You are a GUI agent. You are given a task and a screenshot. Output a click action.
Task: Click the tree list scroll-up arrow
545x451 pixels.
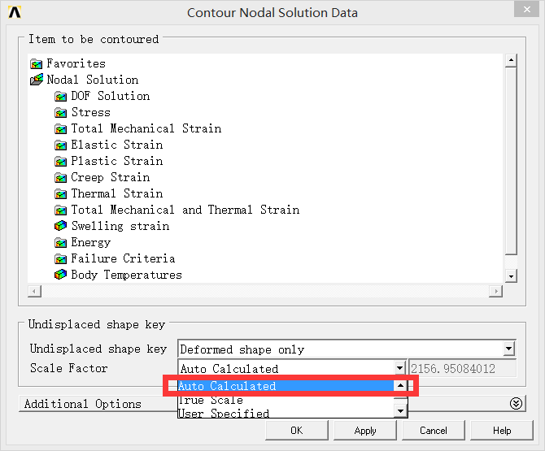tap(511, 60)
